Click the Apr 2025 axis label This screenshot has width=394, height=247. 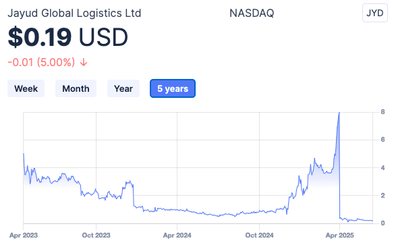point(339,236)
